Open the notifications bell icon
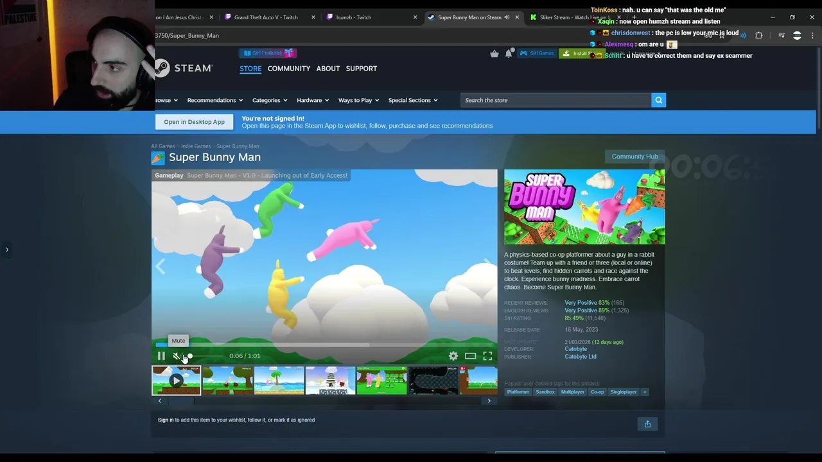The image size is (822, 462). tap(509, 53)
